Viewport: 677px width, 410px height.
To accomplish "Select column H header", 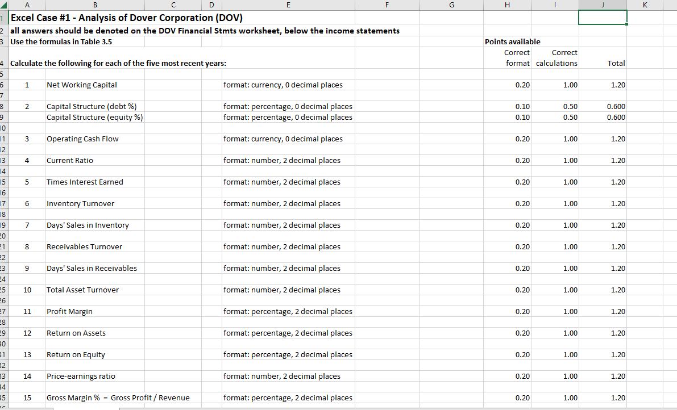I will [507, 5].
